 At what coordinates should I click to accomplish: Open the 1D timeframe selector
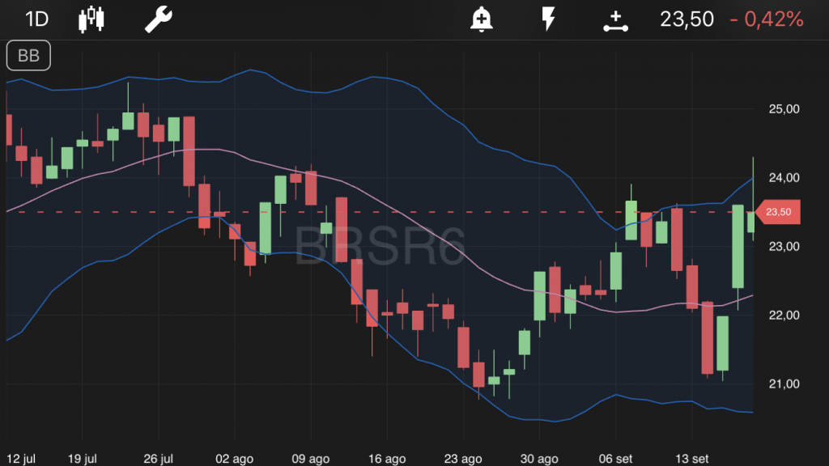[x=36, y=19]
